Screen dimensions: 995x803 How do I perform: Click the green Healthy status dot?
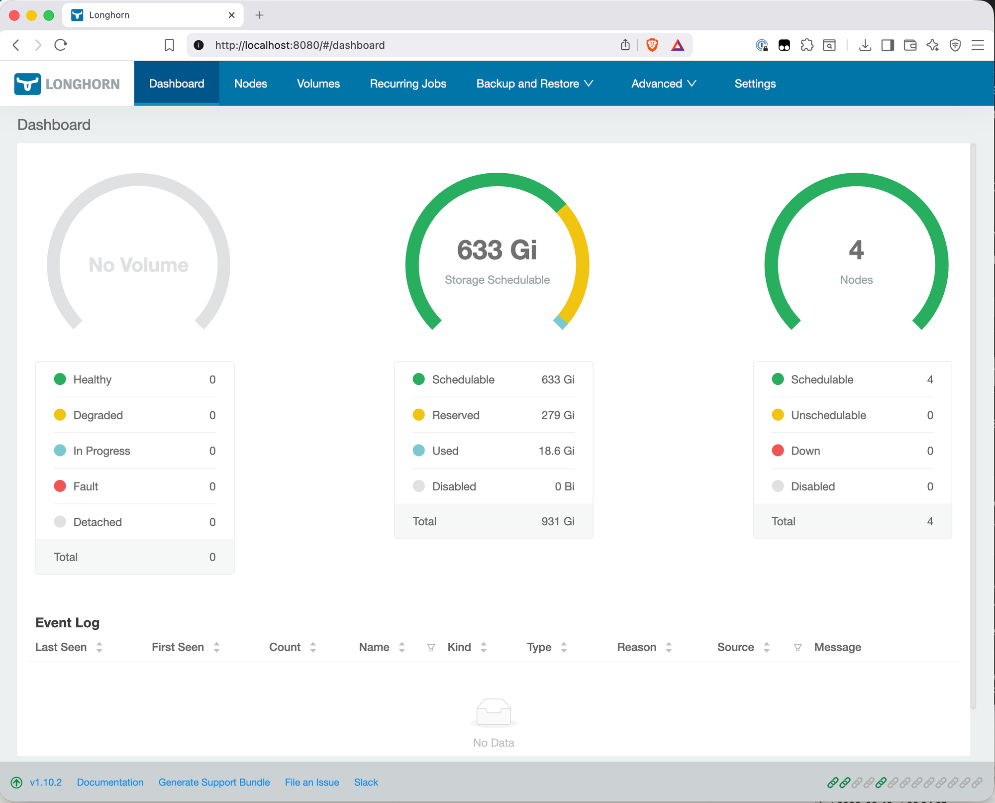pyautogui.click(x=60, y=379)
